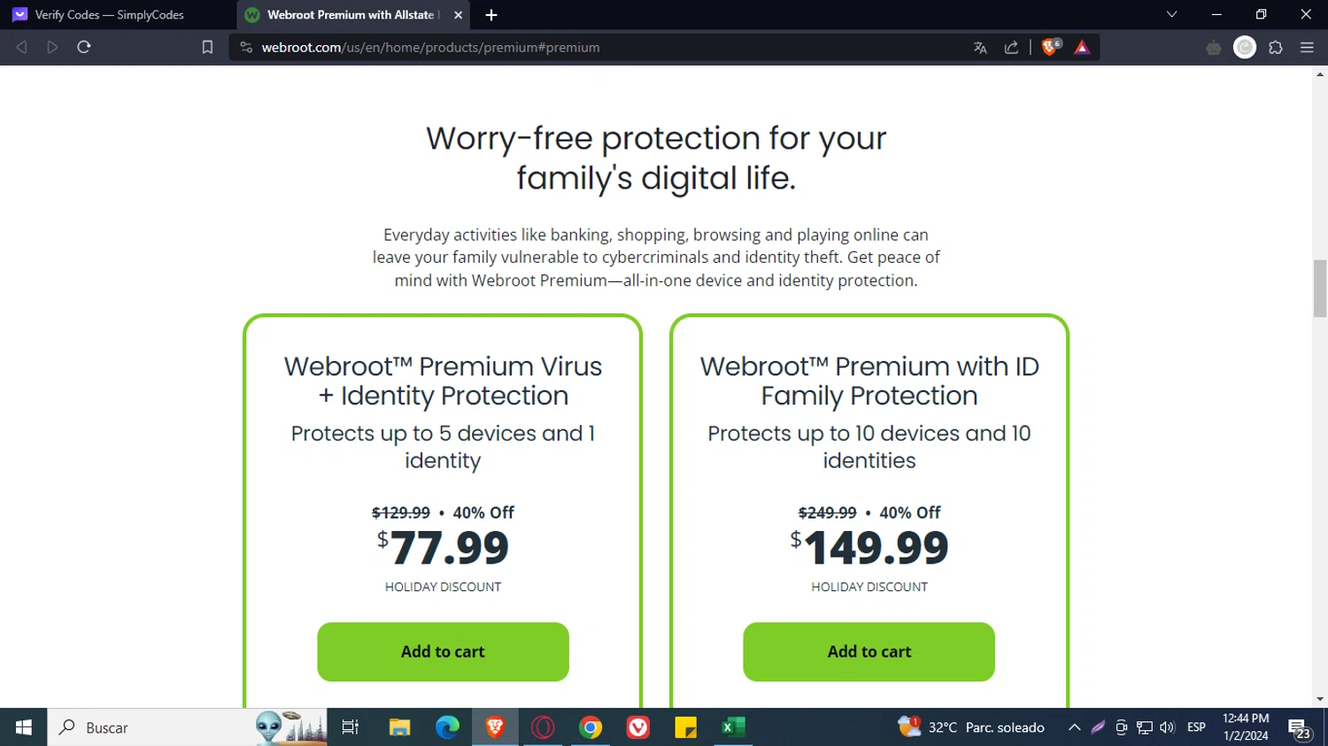Open Brave Rewards triangle icon
Screen dimensions: 1328x746
click(1082, 48)
